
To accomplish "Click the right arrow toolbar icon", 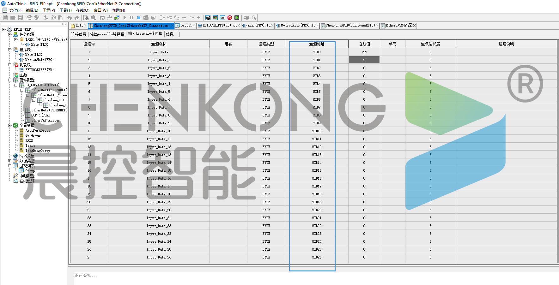I will pos(198,18).
